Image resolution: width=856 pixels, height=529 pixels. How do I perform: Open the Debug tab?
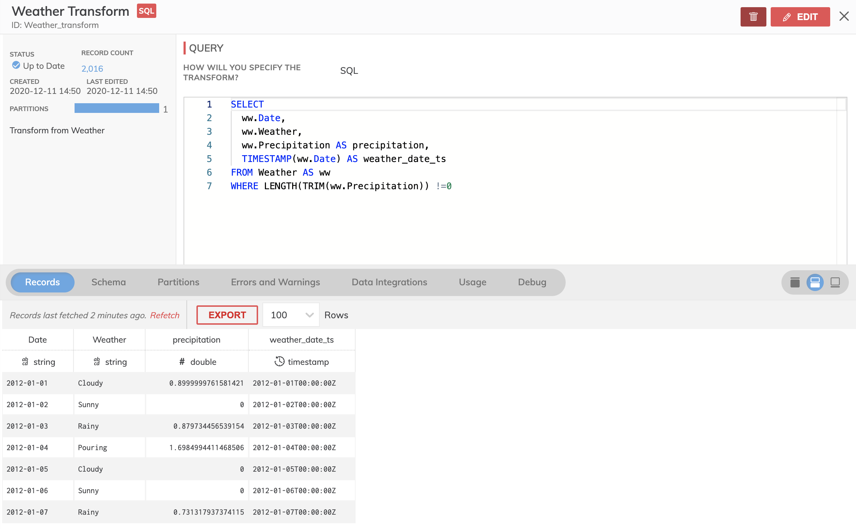point(532,282)
